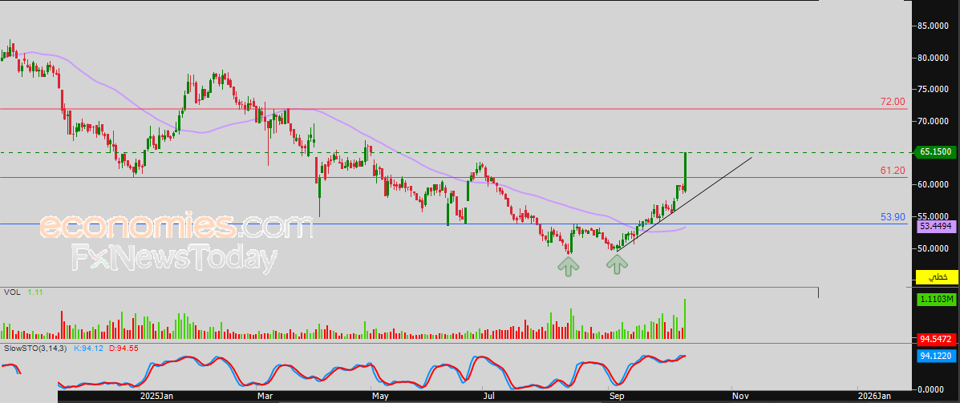
Task: Click the 2025Jan date on time axis
Action: (156, 396)
